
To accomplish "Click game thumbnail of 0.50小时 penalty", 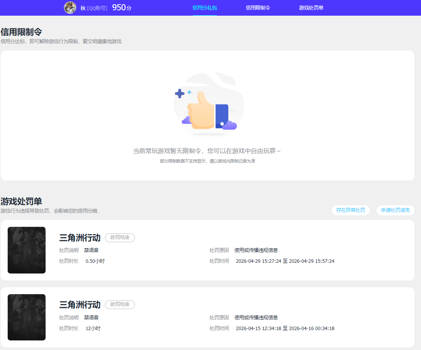I will 26,250.
